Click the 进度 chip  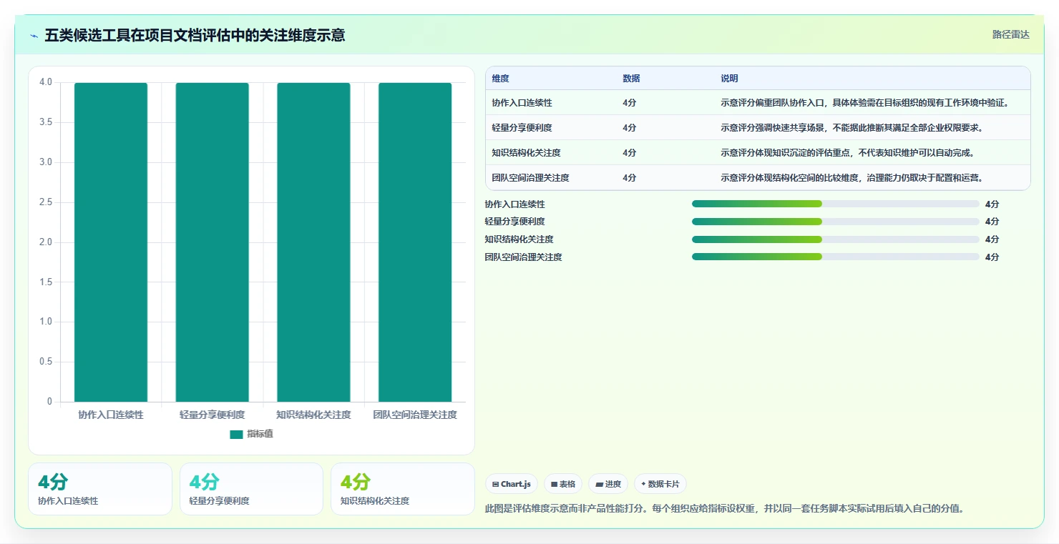607,484
